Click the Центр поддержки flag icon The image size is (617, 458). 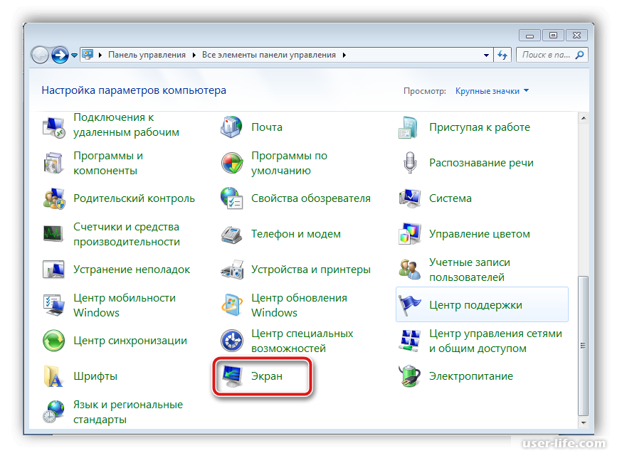tap(410, 305)
